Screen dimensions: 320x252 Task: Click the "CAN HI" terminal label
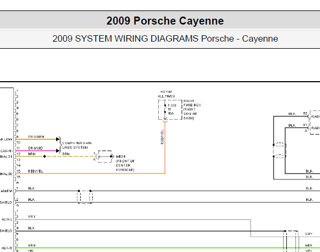coord(6,151)
